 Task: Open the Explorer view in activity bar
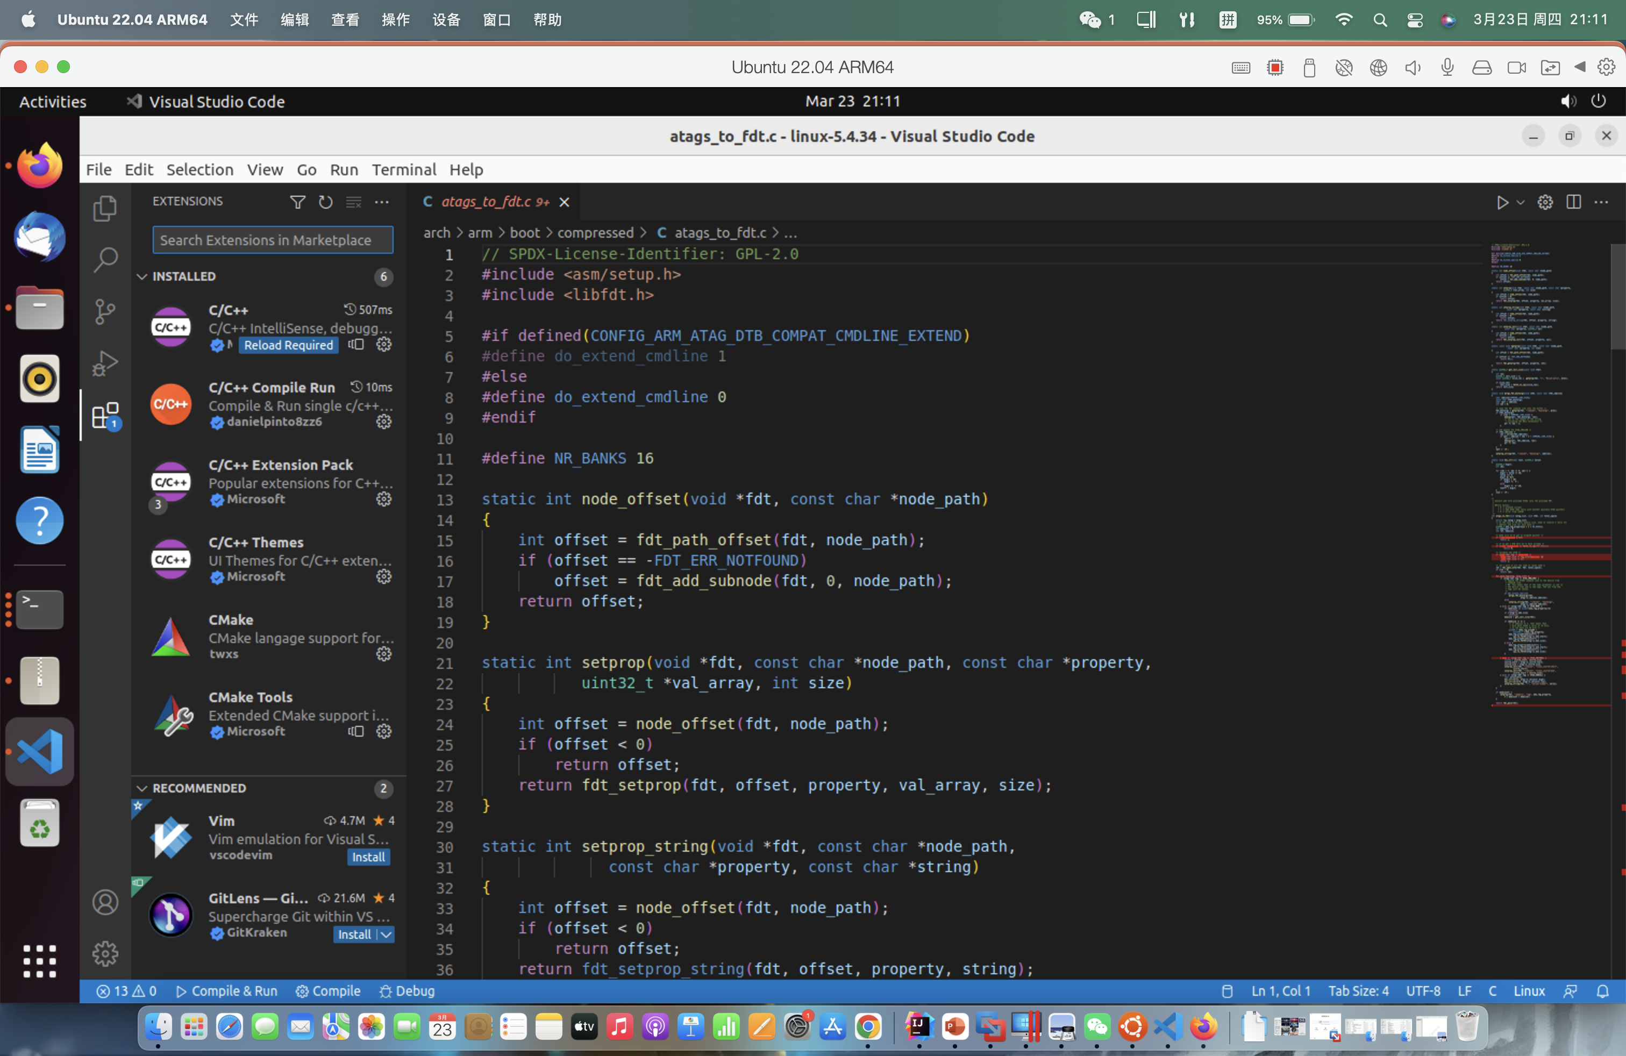[x=104, y=208]
